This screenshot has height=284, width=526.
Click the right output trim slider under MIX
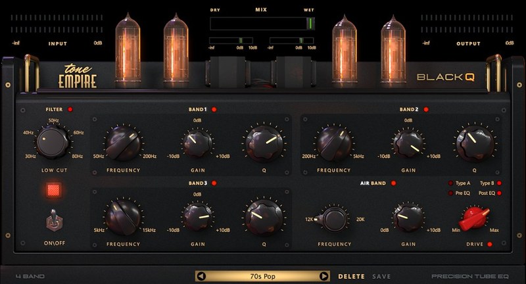coord(291,41)
